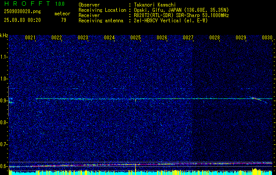Click the kHz axis unit label

(4, 35)
